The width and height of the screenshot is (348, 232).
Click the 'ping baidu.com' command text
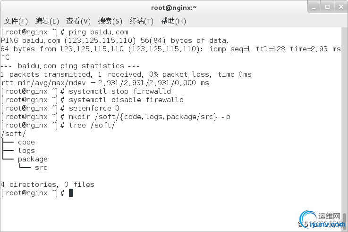coord(98,32)
